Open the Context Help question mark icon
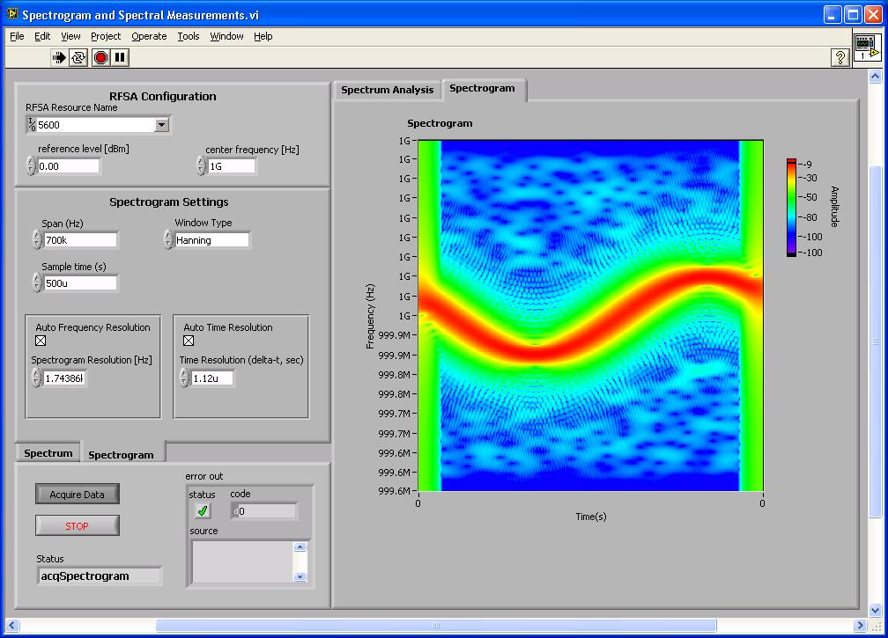 point(840,57)
